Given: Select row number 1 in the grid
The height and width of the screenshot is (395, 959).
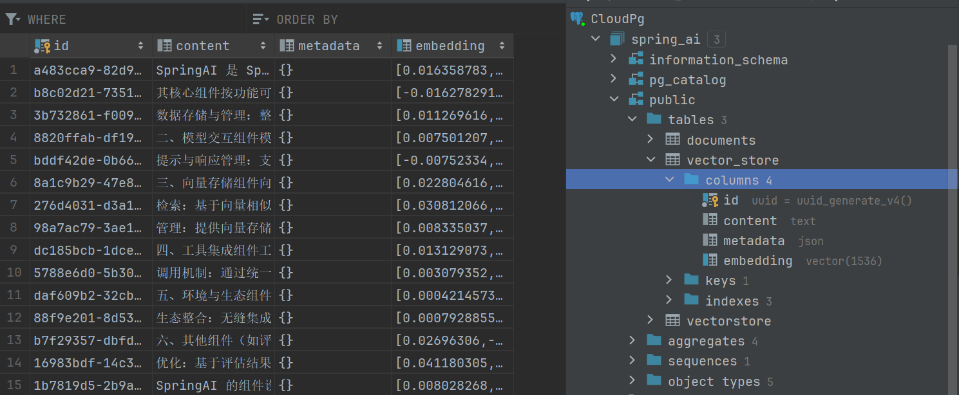Looking at the screenshot, I should (14, 69).
